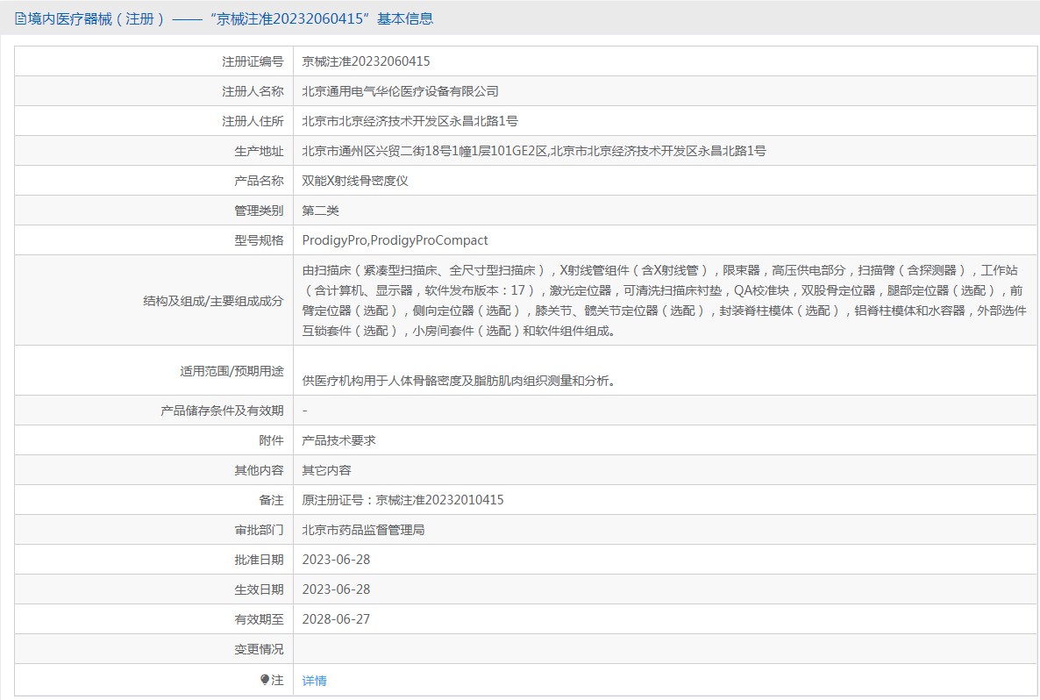Open the 详情 link
The height and width of the screenshot is (700, 1040).
(x=314, y=681)
